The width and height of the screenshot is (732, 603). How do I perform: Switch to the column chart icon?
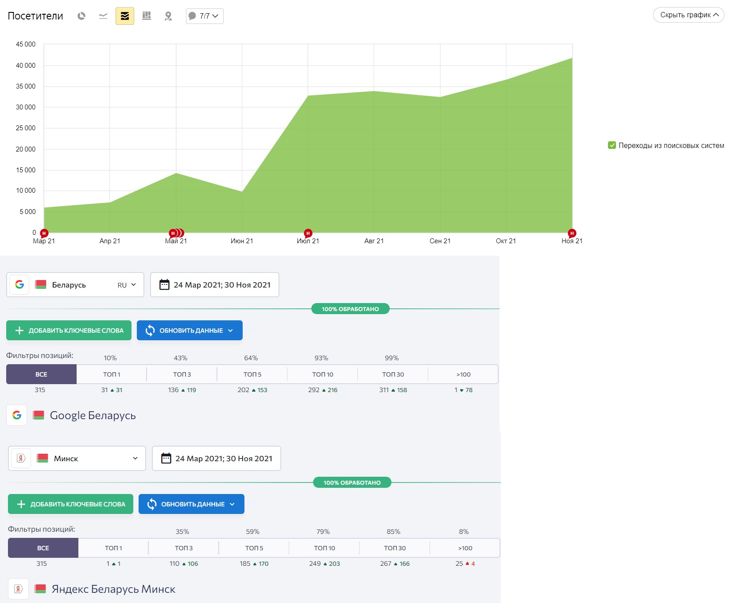pyautogui.click(x=147, y=16)
